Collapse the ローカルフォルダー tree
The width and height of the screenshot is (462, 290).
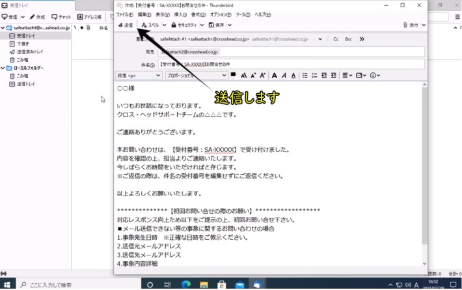3,68
